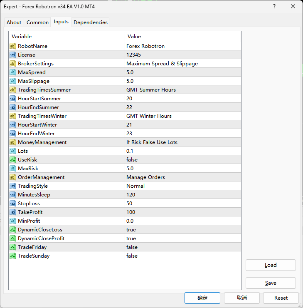Select the MinutesSleep value 120
Viewport: 303px width, 308px height.
click(183, 195)
